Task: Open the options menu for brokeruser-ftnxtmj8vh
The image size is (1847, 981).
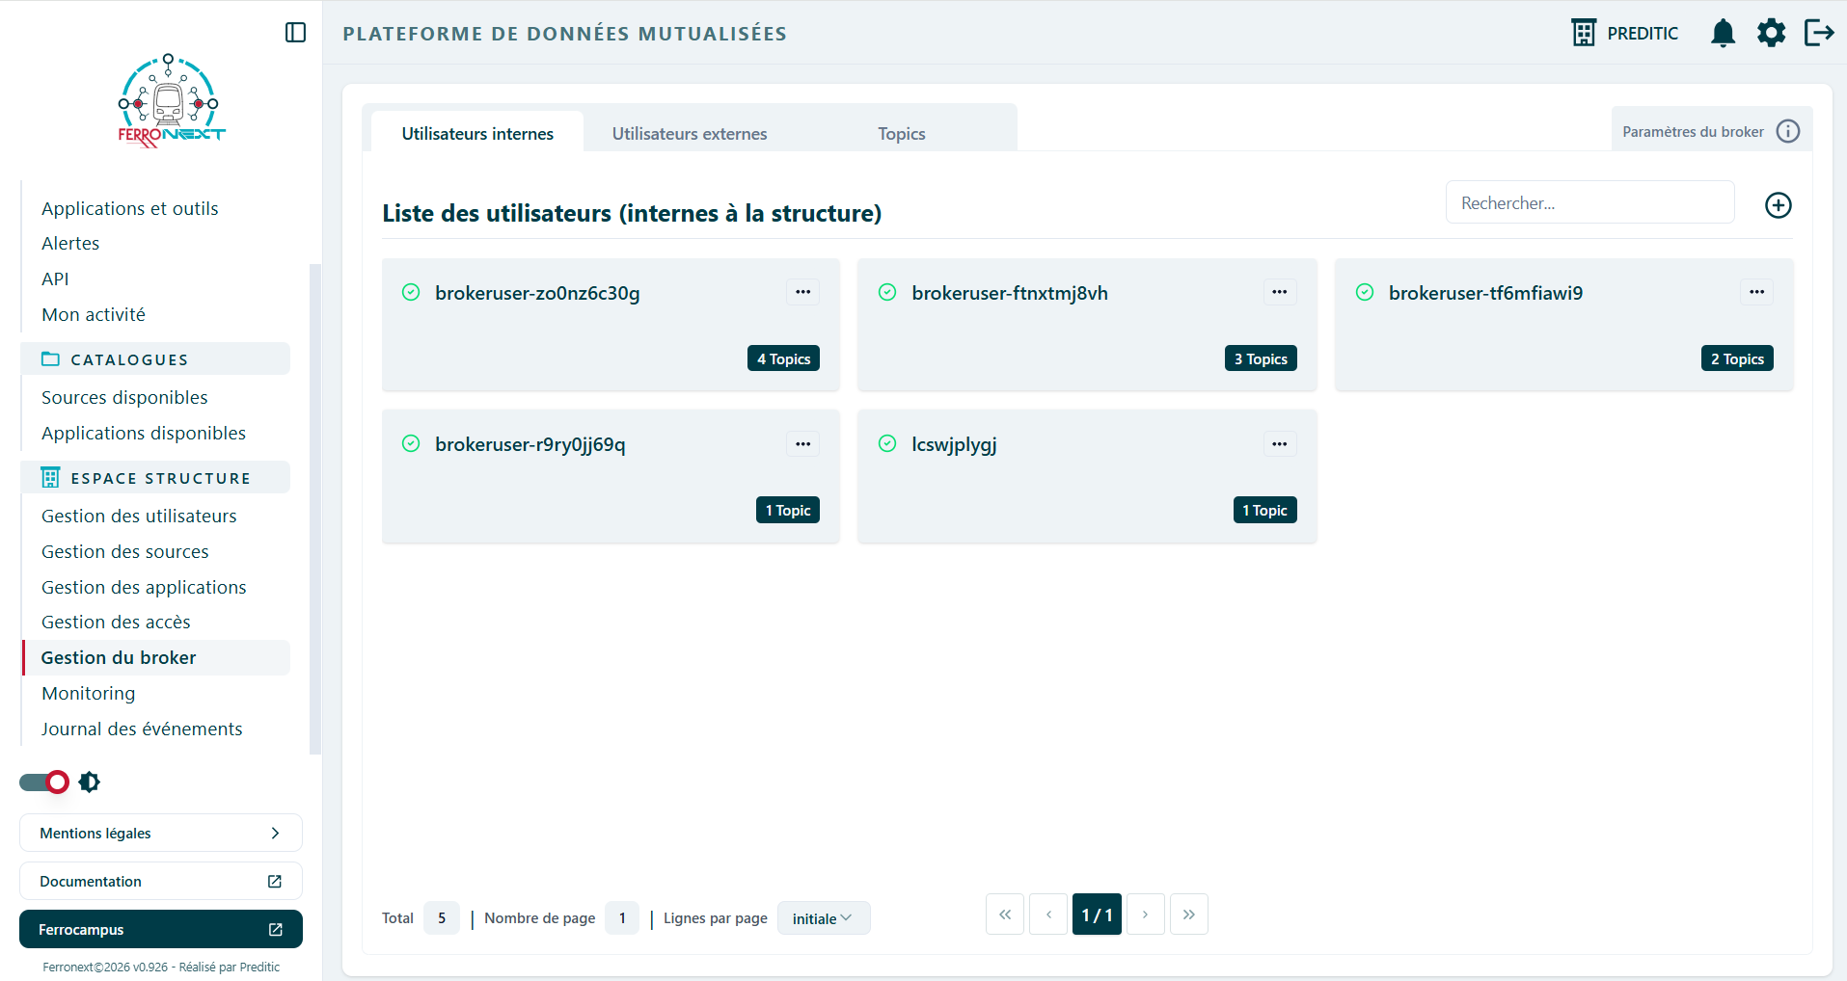Action: [1280, 292]
